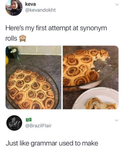Open the @kevandokht handle
124x148 pixels.
tap(40, 10)
